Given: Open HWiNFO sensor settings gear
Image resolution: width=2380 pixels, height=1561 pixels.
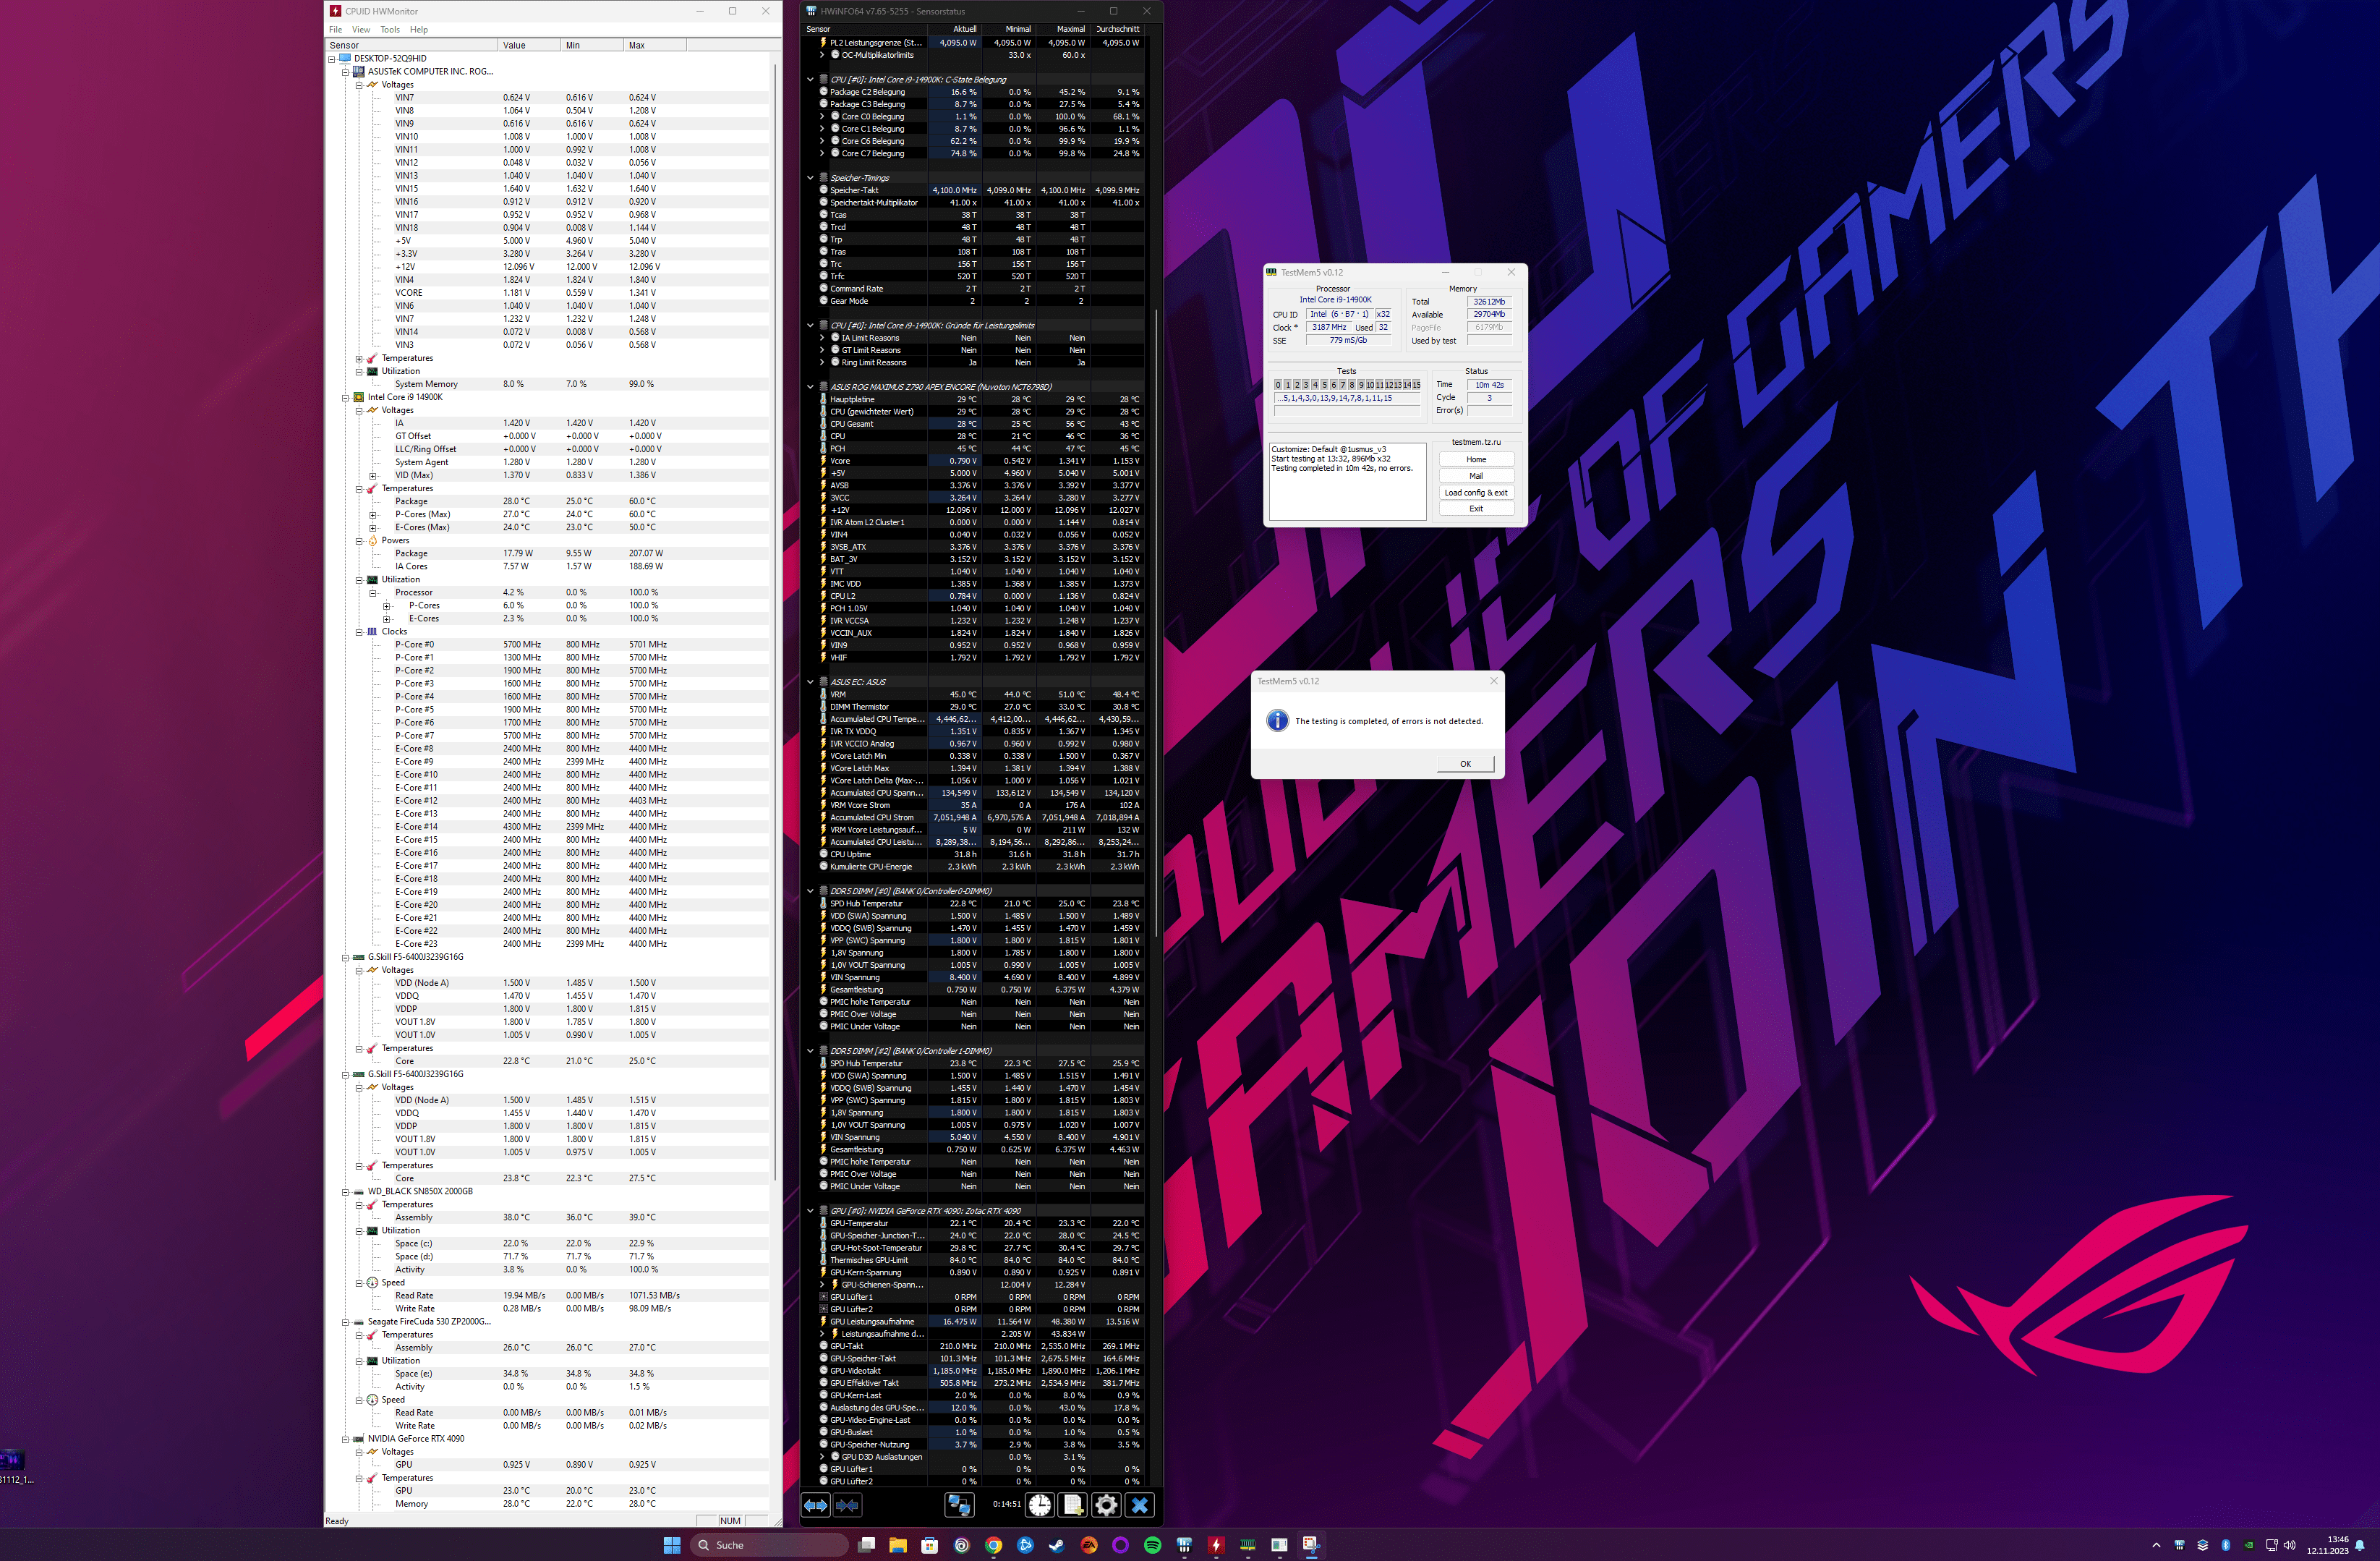Looking at the screenshot, I should tap(1106, 1505).
